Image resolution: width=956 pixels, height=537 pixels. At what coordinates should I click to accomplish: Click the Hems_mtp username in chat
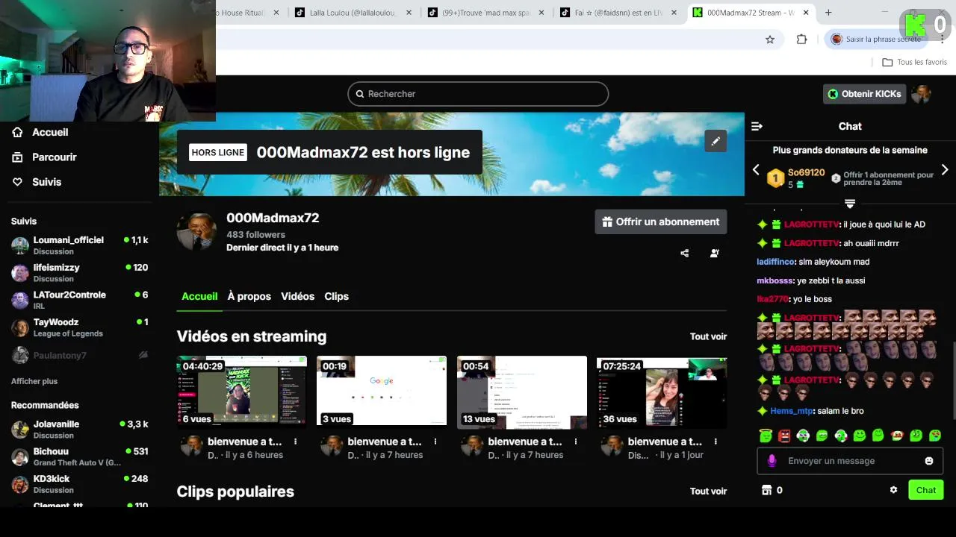792,411
